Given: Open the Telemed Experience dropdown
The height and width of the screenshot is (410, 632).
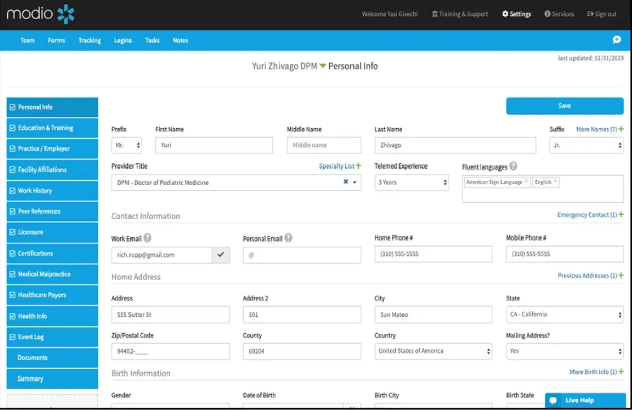Looking at the screenshot, I should coord(412,182).
